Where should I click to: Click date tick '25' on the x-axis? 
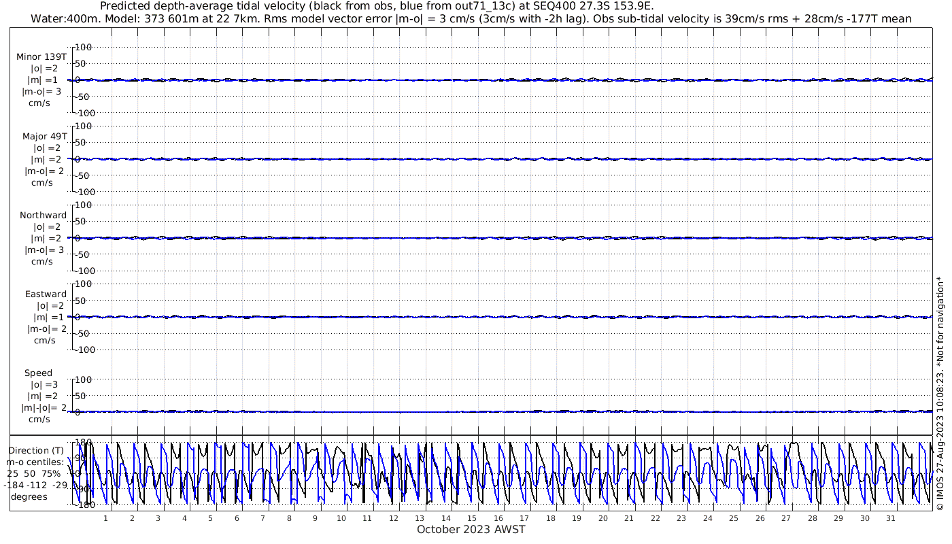pos(734,518)
